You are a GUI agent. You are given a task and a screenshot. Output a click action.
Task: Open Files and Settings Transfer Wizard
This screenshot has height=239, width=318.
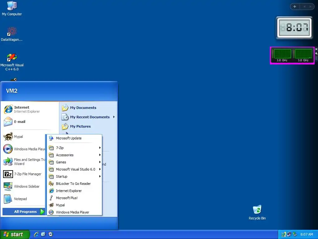[x=24, y=162]
